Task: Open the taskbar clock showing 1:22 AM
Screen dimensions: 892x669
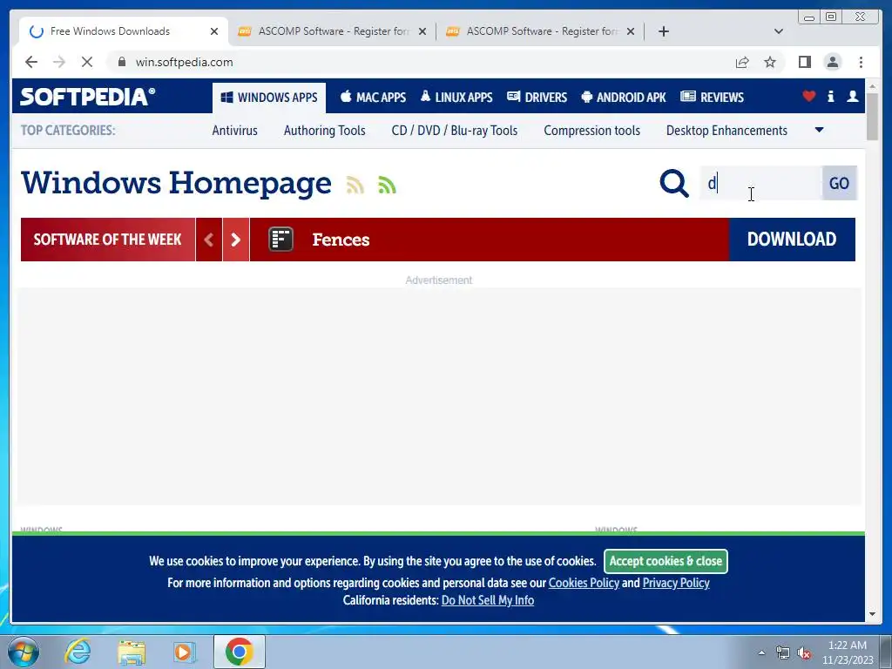Action: (848, 652)
